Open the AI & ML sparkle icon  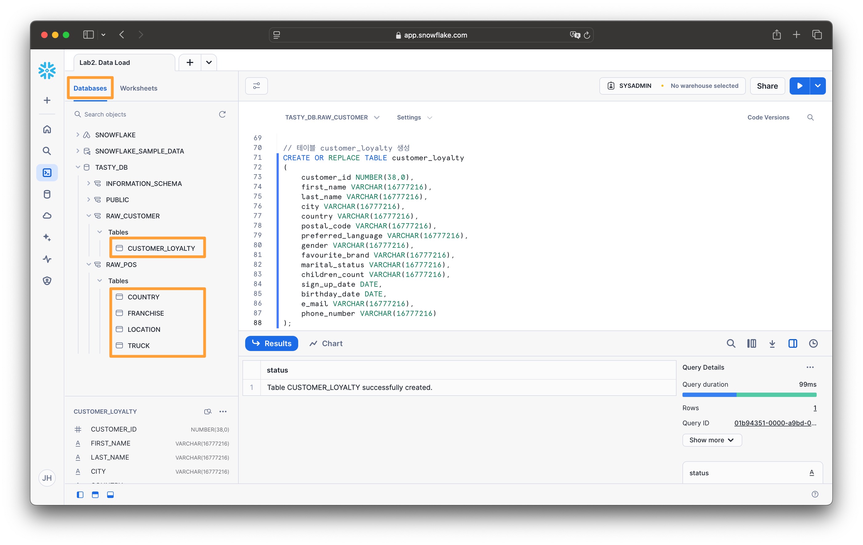click(x=47, y=237)
